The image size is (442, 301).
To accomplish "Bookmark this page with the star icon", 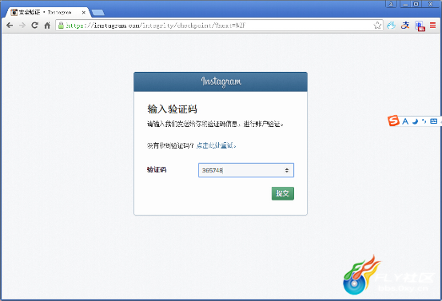I will pos(377,26).
